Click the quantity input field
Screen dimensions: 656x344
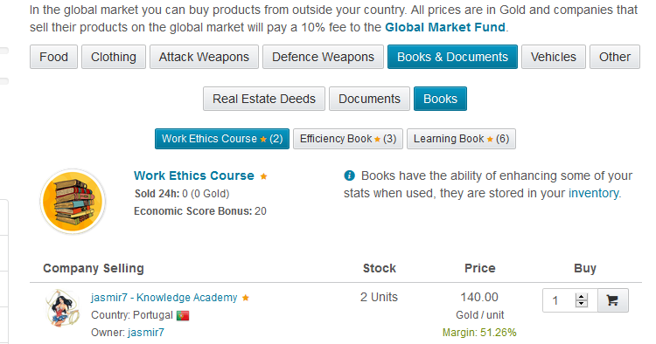561,300
